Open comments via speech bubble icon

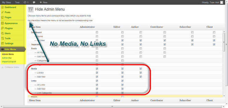34,3
